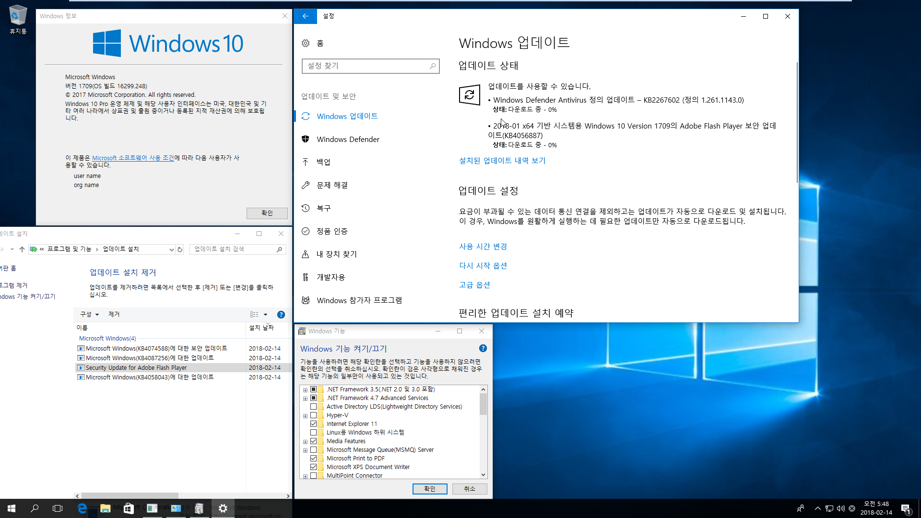Click the Developer tools icon in sidebar
This screenshot has width=921, height=518.
pyautogui.click(x=306, y=277)
